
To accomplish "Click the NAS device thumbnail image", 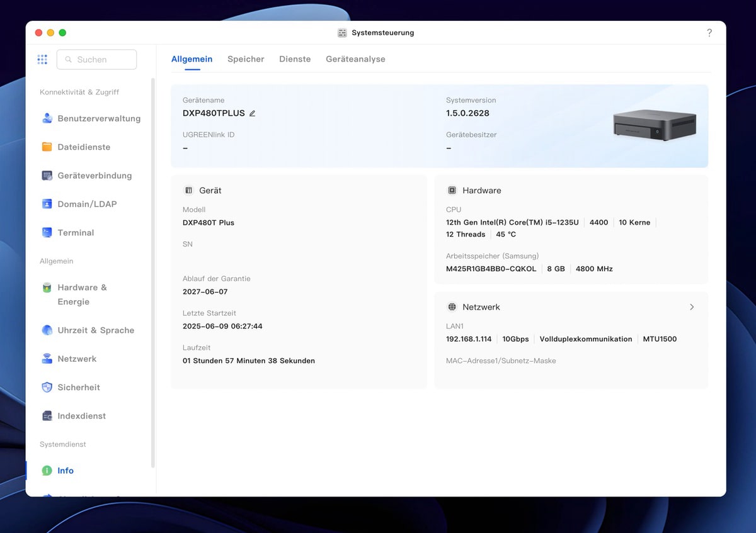I will pyautogui.click(x=655, y=125).
